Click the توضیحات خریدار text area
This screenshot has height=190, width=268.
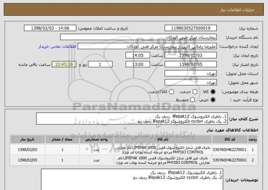point(132,179)
